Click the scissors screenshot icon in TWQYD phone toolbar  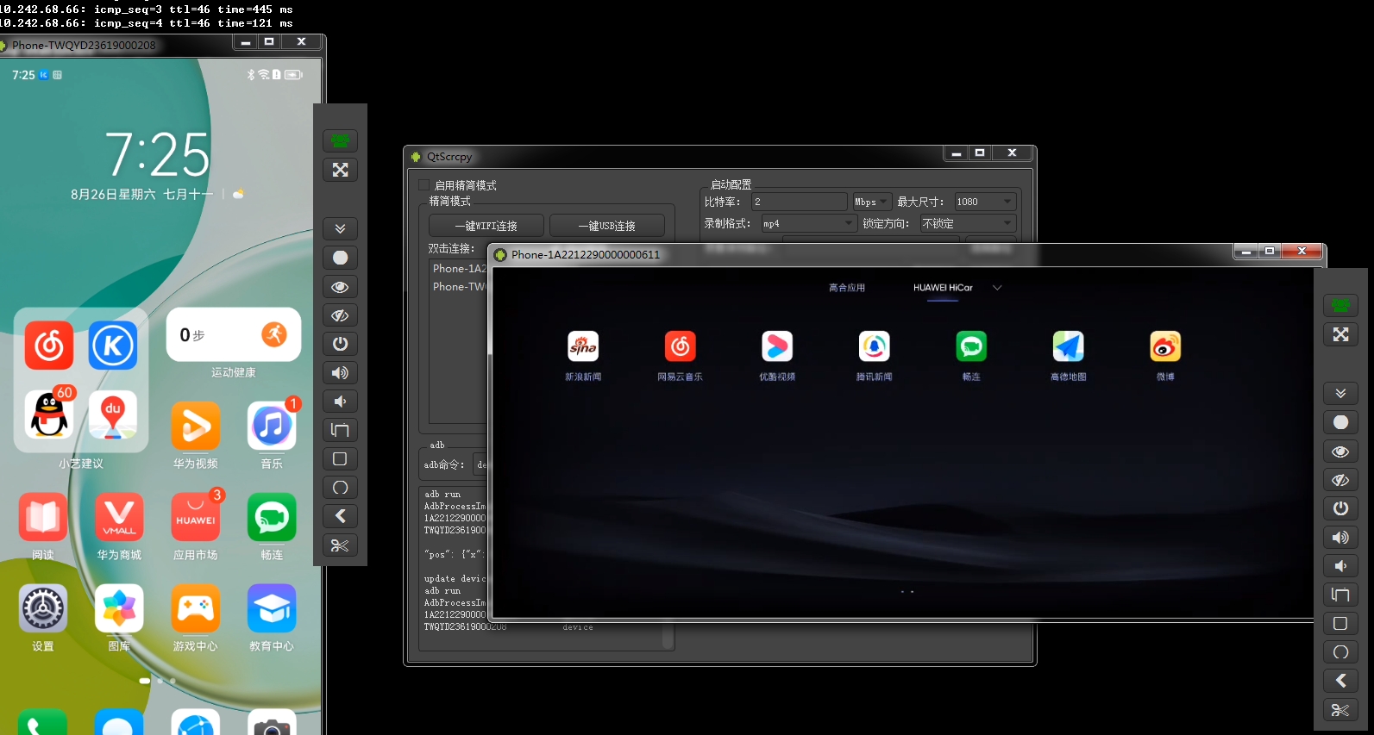click(x=340, y=545)
